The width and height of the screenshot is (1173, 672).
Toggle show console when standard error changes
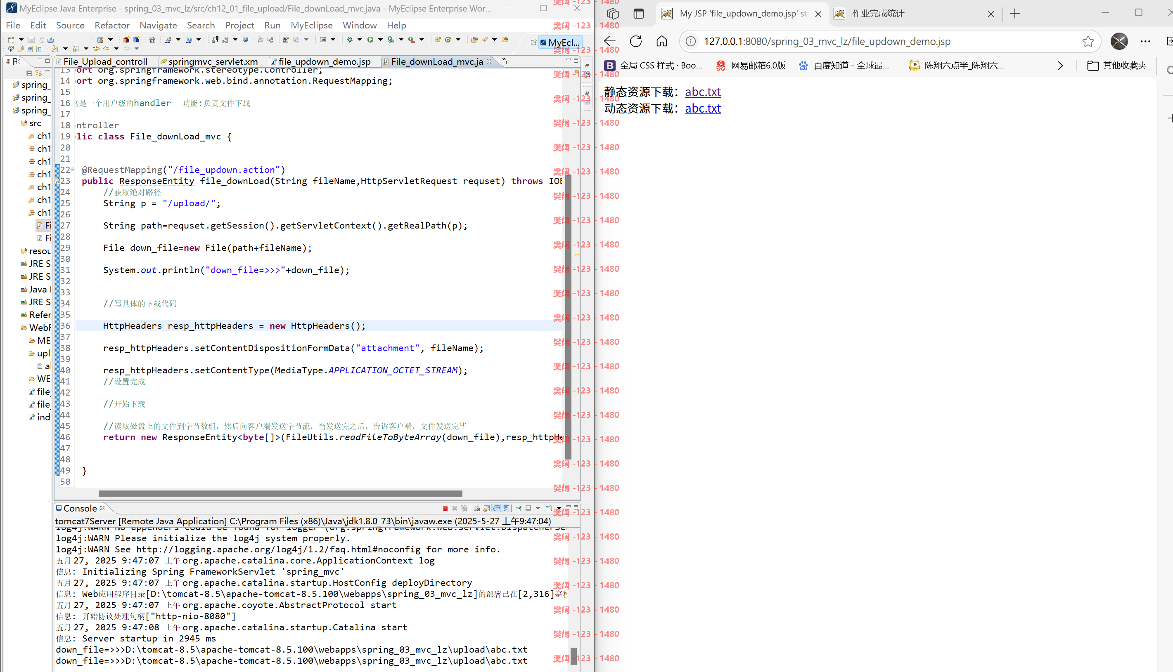point(506,508)
